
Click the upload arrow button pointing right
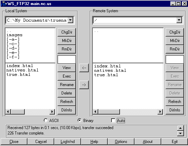[84, 85]
